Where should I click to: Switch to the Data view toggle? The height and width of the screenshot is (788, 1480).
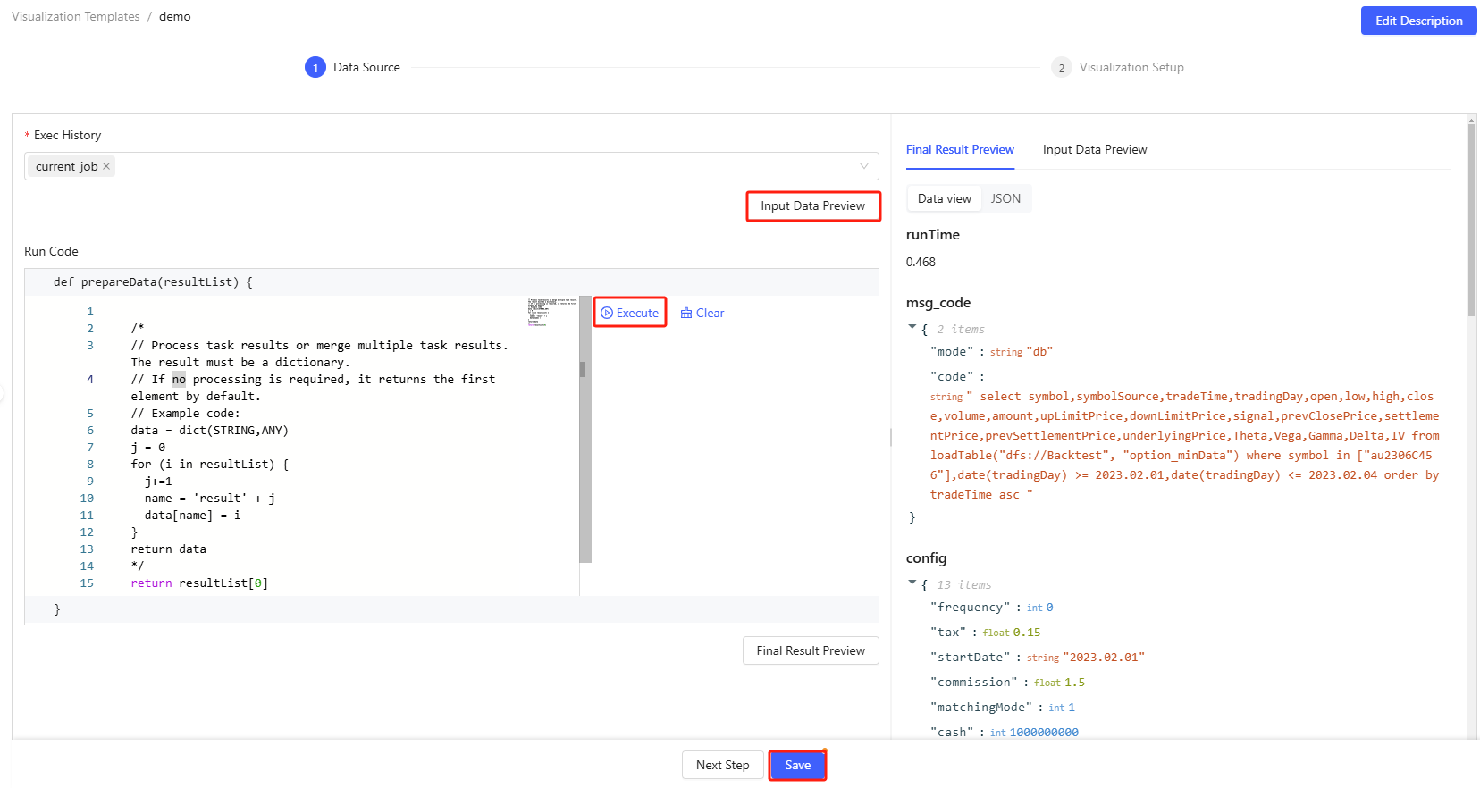[x=944, y=198]
